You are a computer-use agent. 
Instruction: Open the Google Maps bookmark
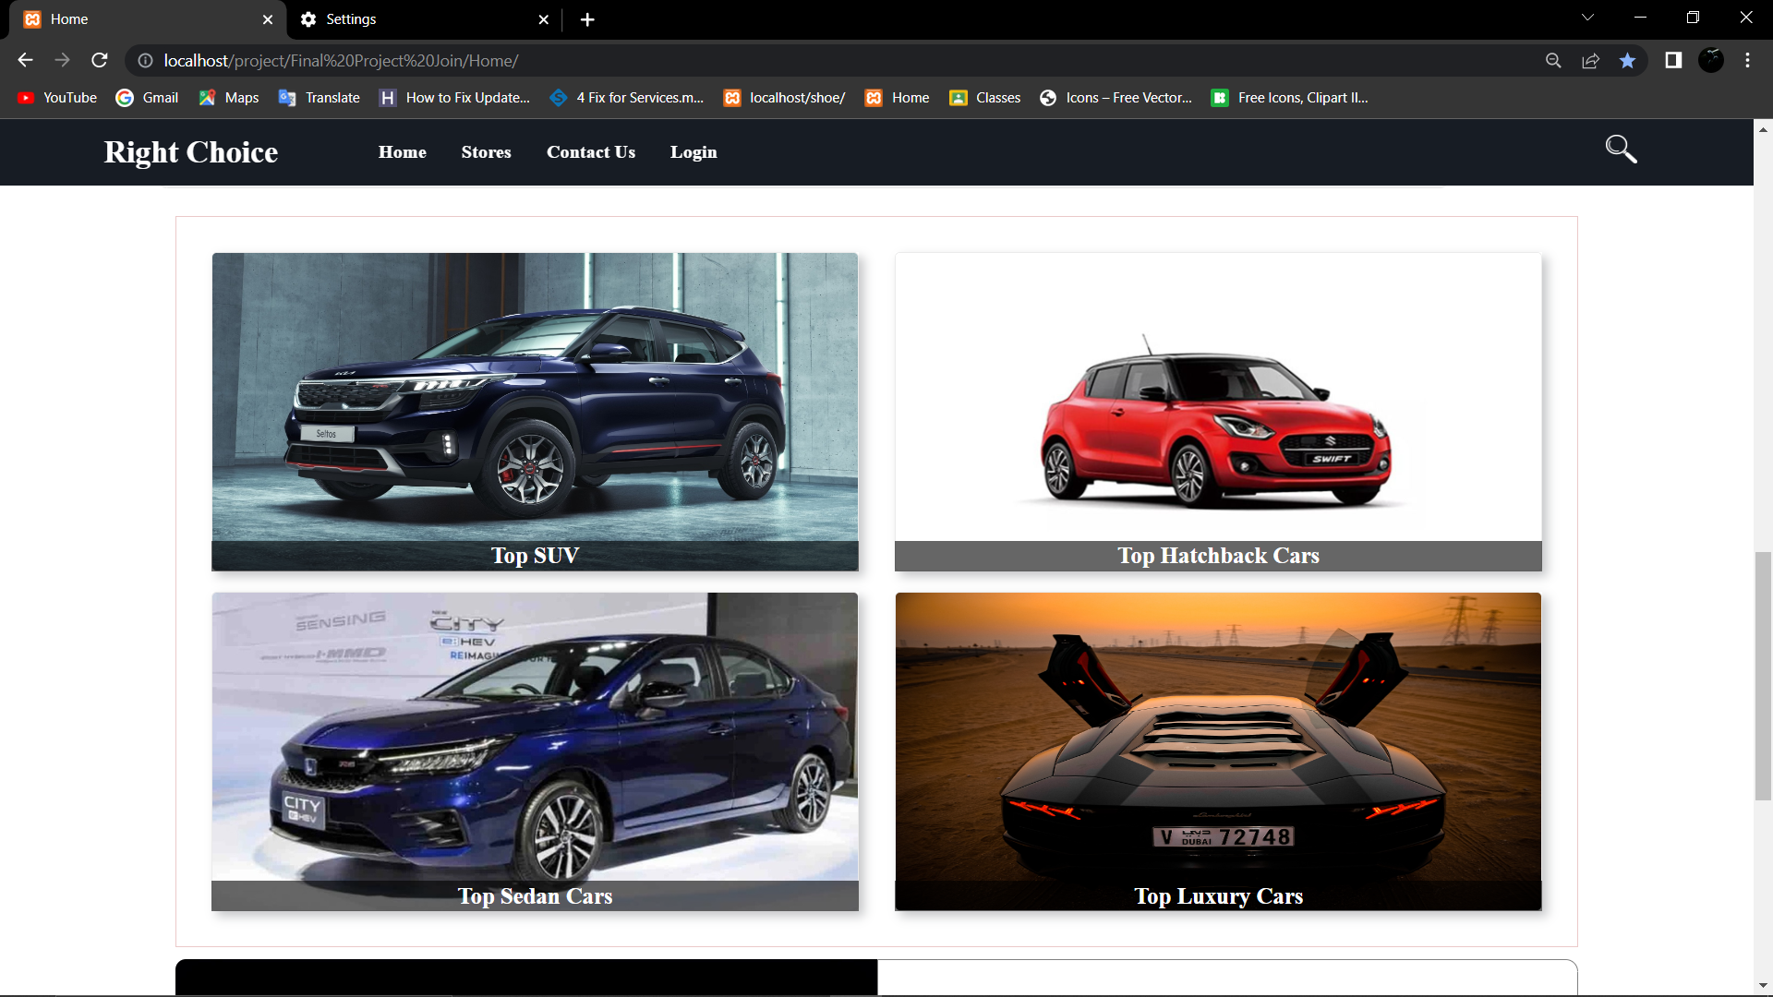[227, 97]
